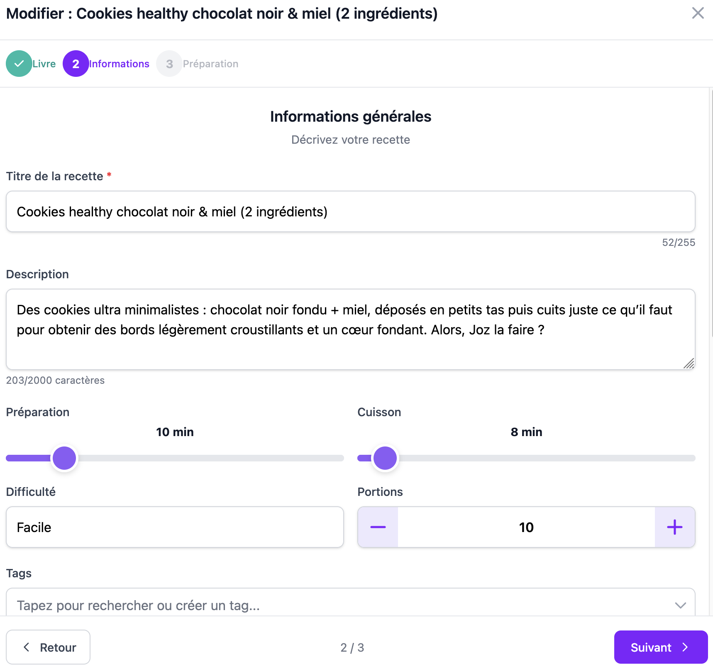This screenshot has height=672, width=713.
Task: Click the Cuisson time slider handle
Action: coord(385,458)
